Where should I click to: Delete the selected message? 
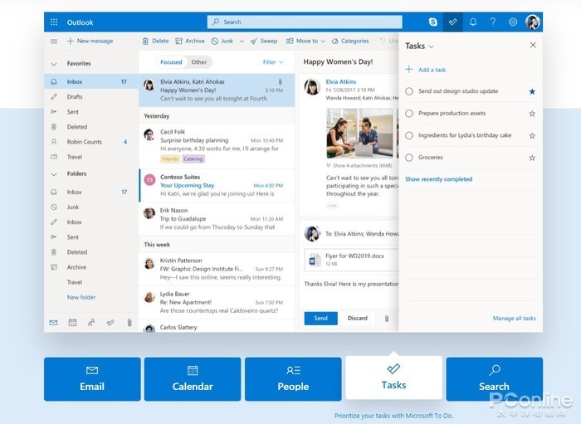156,41
